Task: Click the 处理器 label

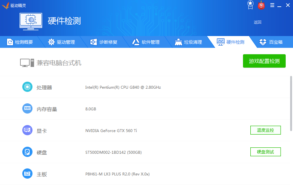Action: 44,87
